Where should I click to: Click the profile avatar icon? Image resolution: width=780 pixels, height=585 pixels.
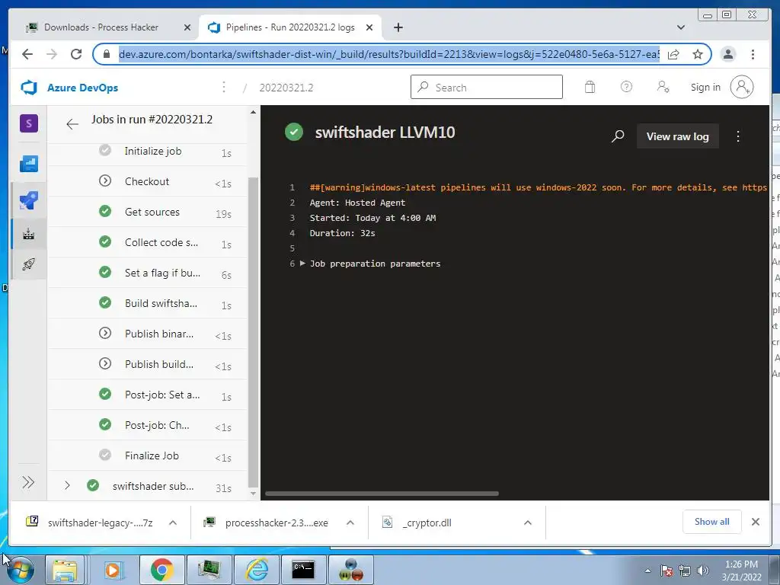(742, 87)
